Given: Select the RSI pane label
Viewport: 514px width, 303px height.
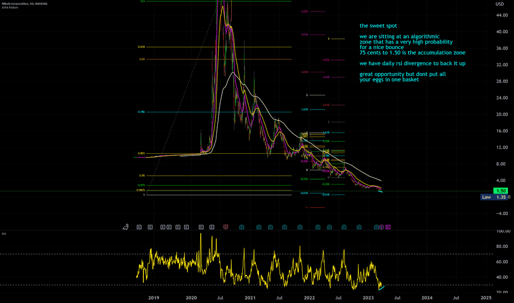Looking at the screenshot, I should [x=4, y=234].
